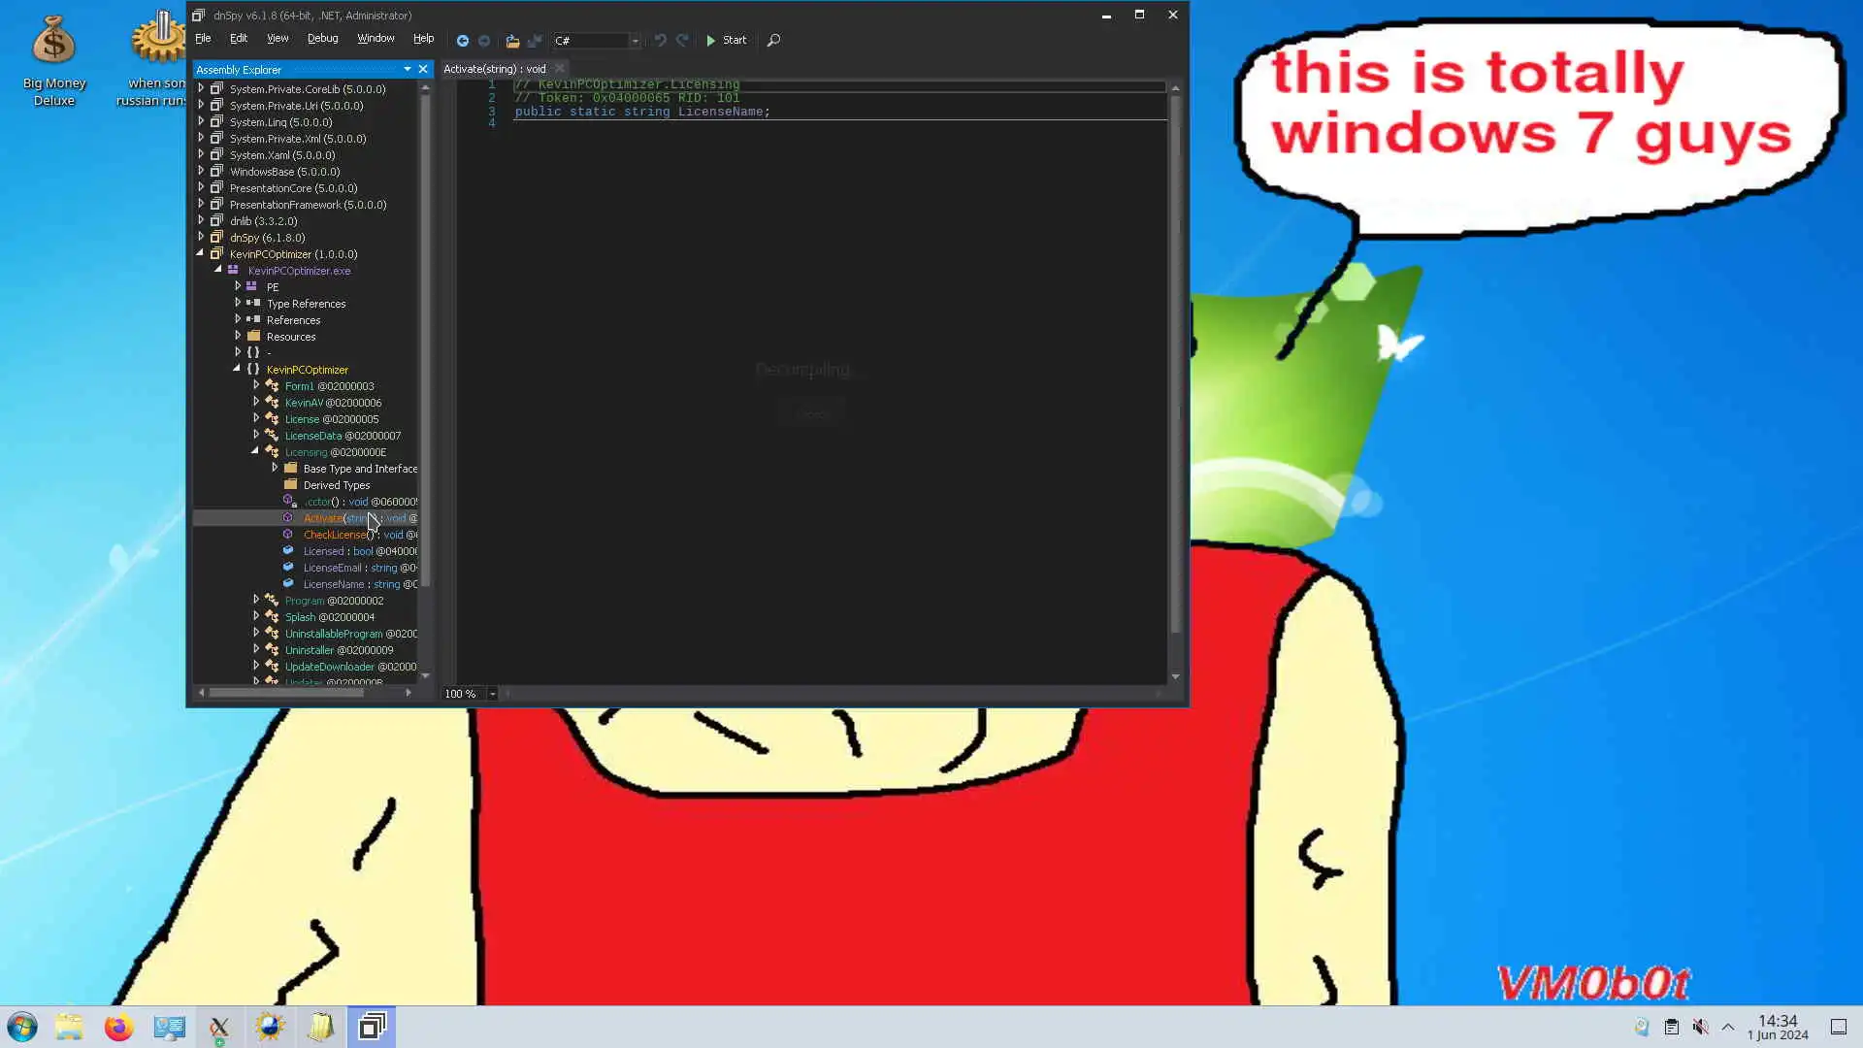Open the Debug menu
Screen dimensions: 1863x1048
point(322,39)
